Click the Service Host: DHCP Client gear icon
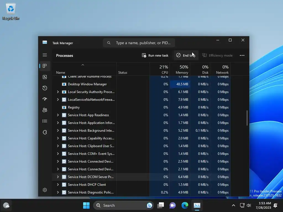Viewport: 283px width, 212px height. (64, 185)
